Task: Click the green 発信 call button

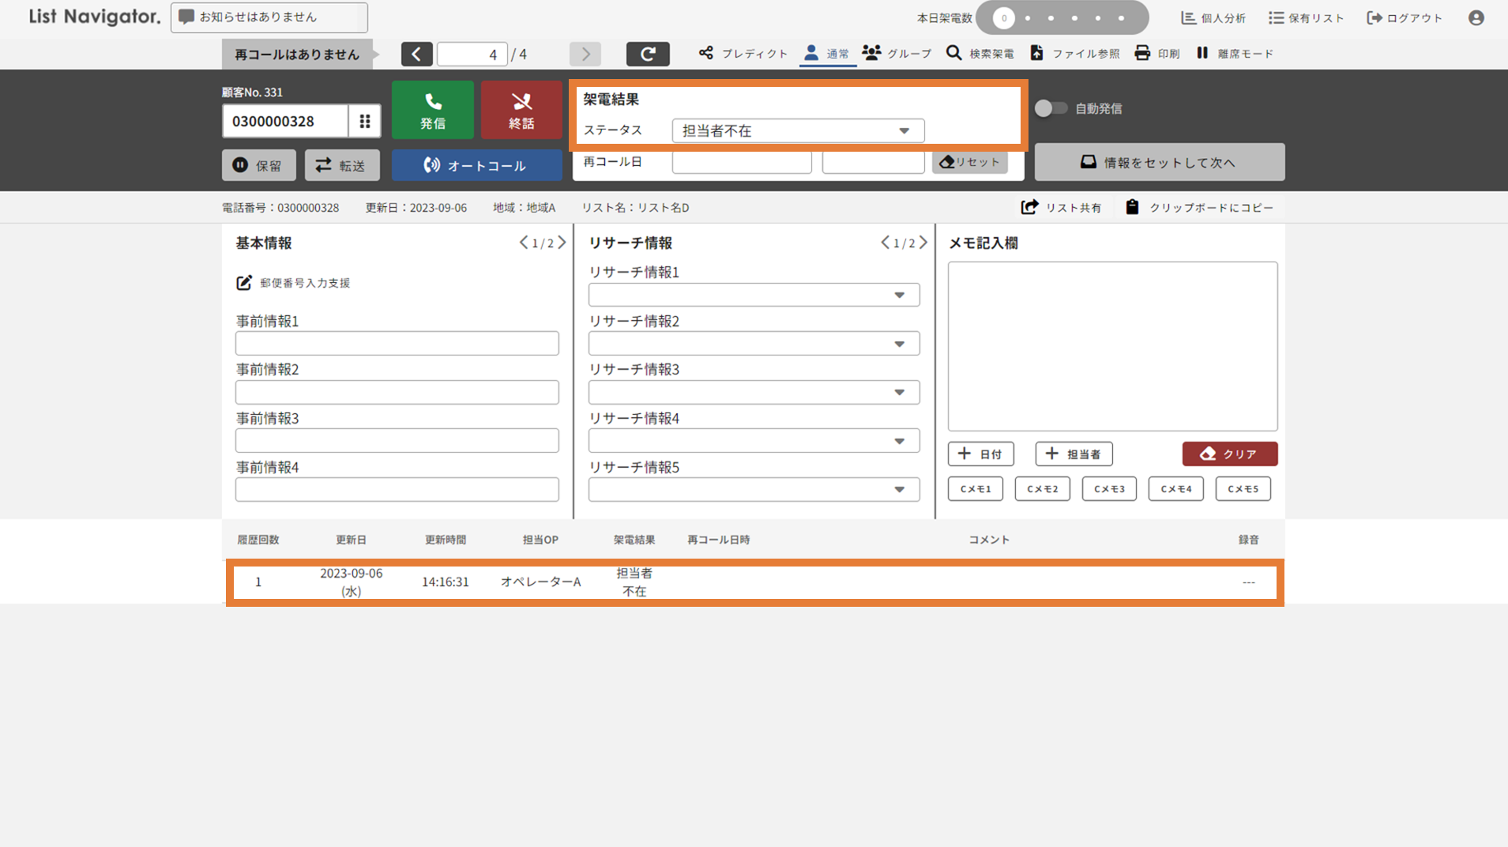Action: (432, 110)
